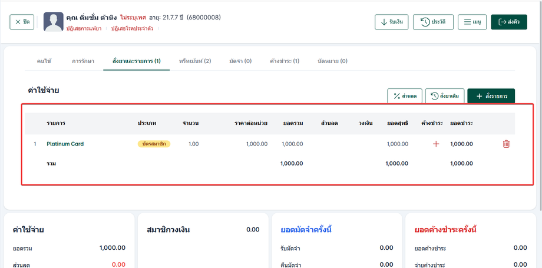Click the บัตรสมาชิก type badge
542x268 pixels.
tap(154, 144)
